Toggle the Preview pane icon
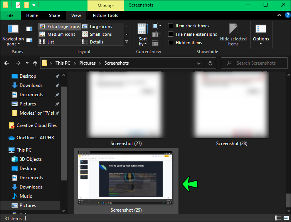291x222 pixels. tap(29, 29)
